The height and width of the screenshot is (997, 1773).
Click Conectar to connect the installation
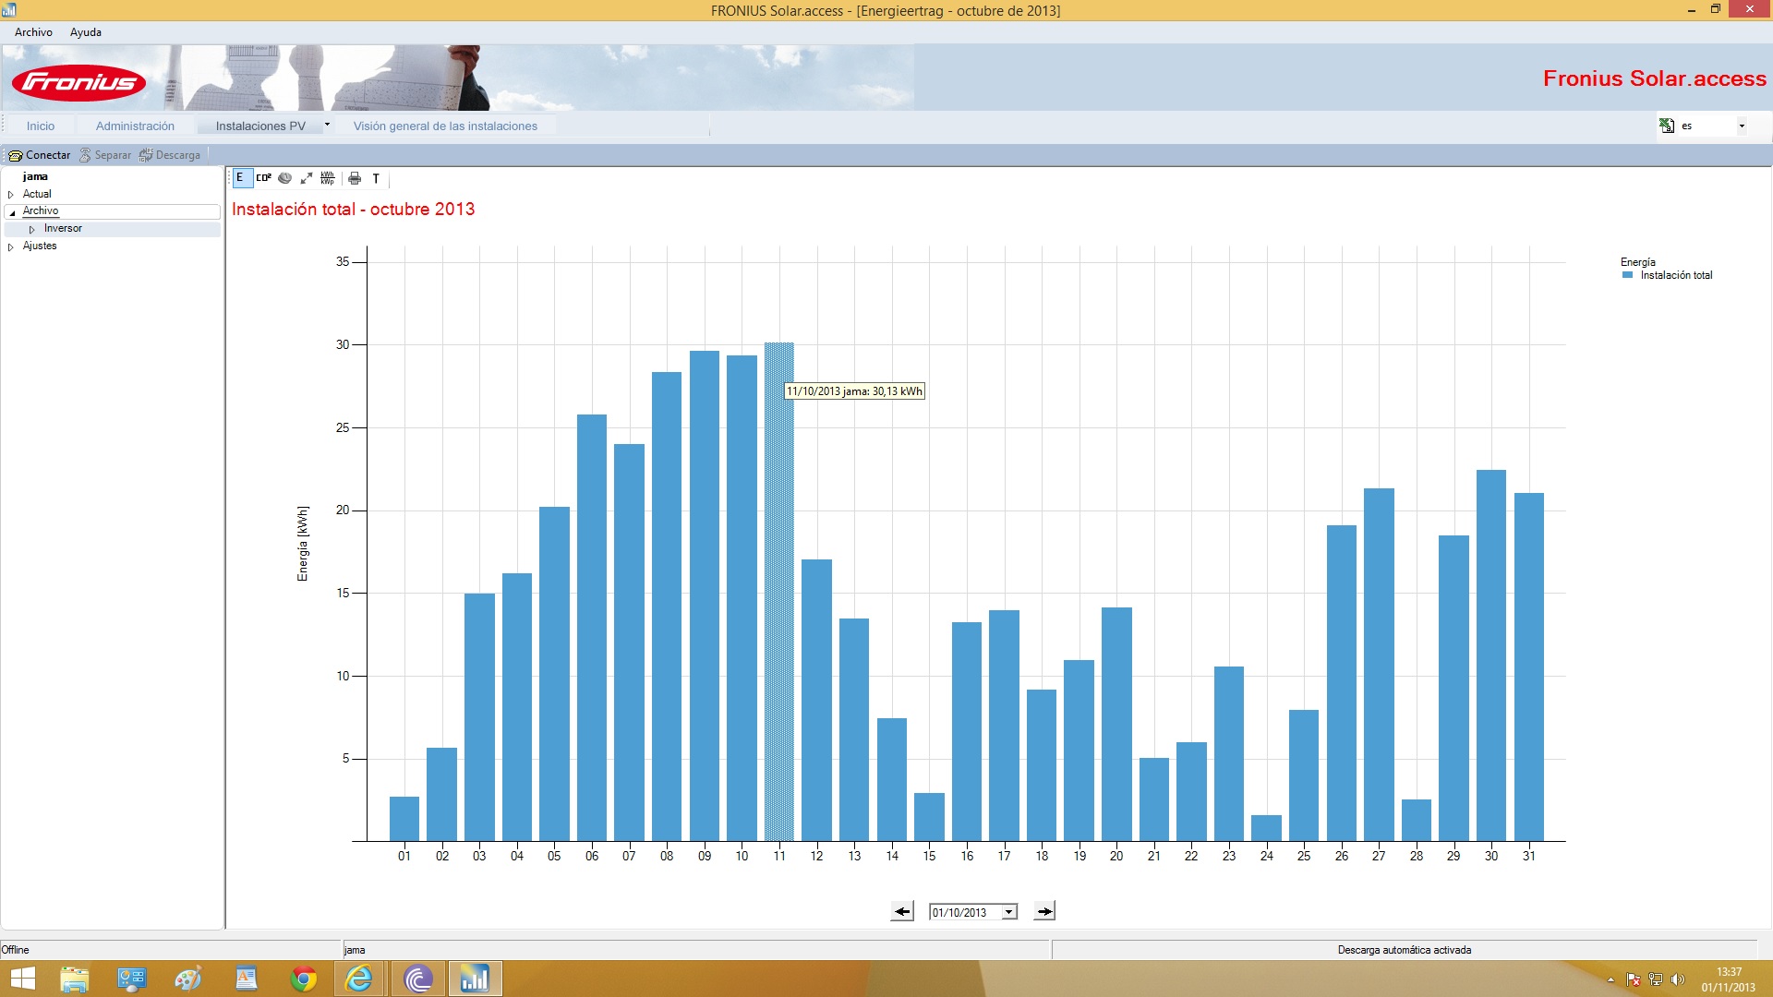pos(40,155)
